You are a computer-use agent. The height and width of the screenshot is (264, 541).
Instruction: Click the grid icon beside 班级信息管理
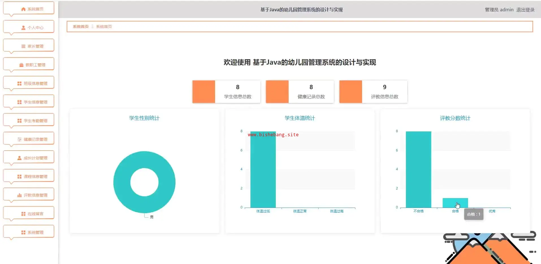pos(20,84)
